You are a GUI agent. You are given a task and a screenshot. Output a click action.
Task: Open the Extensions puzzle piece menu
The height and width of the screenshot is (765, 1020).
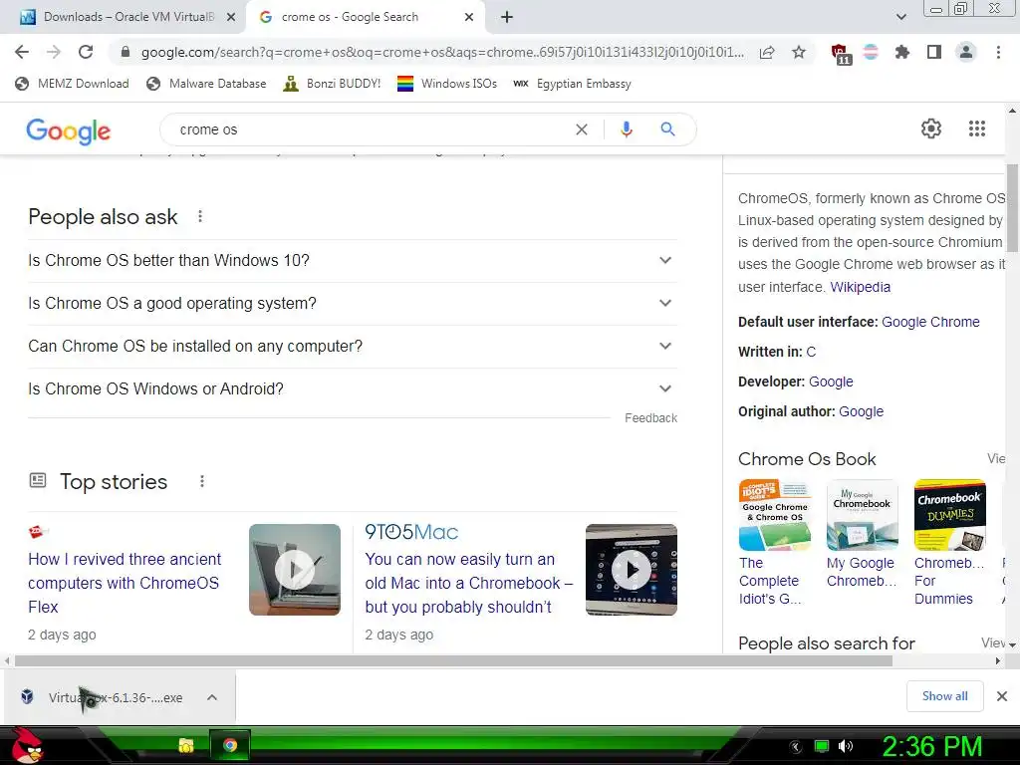pos(902,52)
